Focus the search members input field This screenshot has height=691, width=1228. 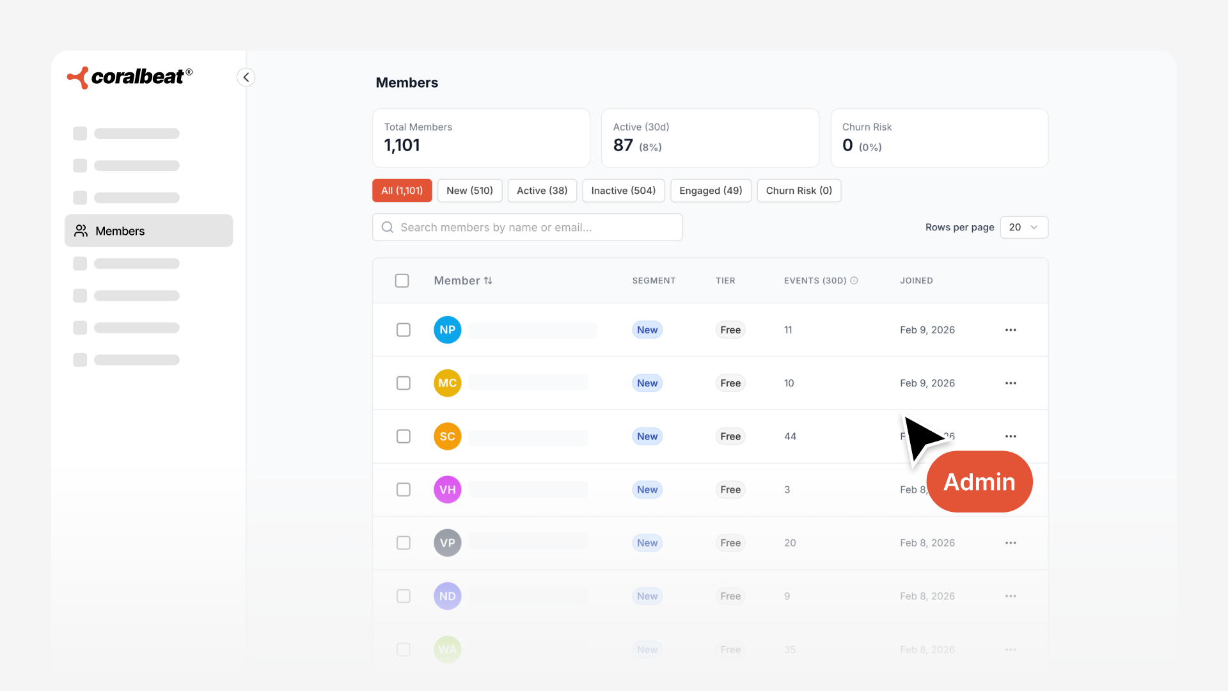(527, 227)
